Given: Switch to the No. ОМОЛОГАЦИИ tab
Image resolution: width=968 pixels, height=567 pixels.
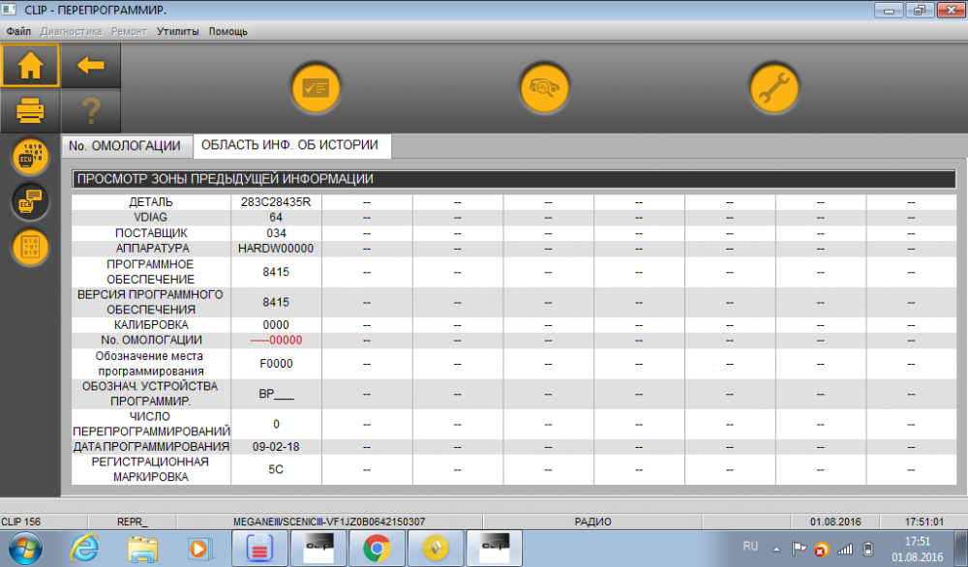Looking at the screenshot, I should (125, 146).
